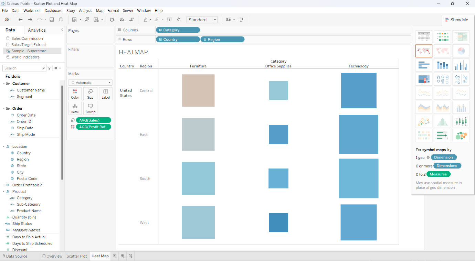
Task: Open the Tooltip mark card
Action: click(90, 108)
